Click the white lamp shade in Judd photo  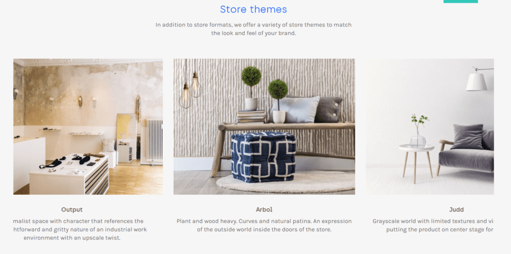click(476, 82)
